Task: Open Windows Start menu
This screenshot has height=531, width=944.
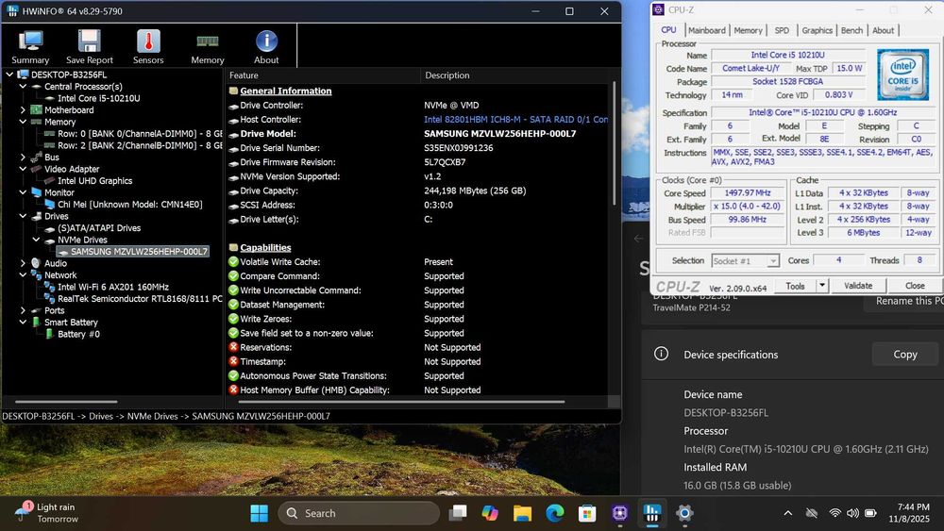Action: pyautogui.click(x=260, y=513)
